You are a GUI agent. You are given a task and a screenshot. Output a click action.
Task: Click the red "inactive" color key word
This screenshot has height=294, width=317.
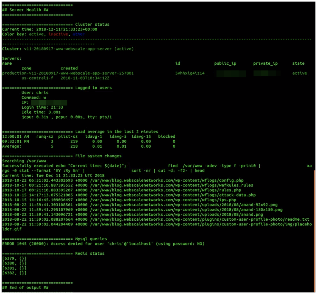[58, 34]
